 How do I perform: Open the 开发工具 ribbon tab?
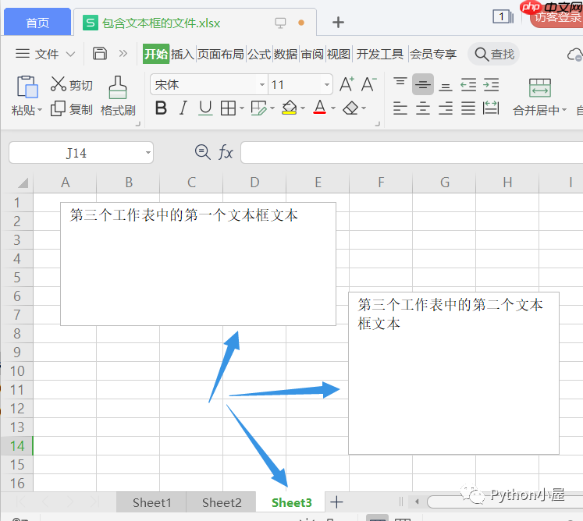[379, 54]
